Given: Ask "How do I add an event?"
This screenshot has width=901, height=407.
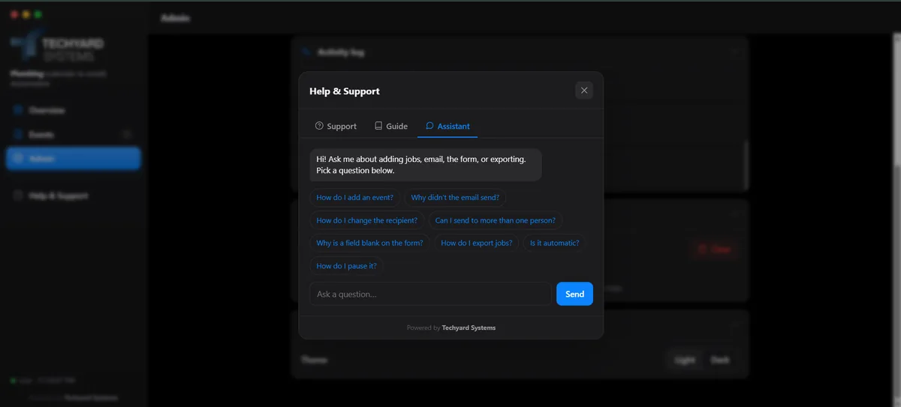Looking at the screenshot, I should (x=354, y=198).
